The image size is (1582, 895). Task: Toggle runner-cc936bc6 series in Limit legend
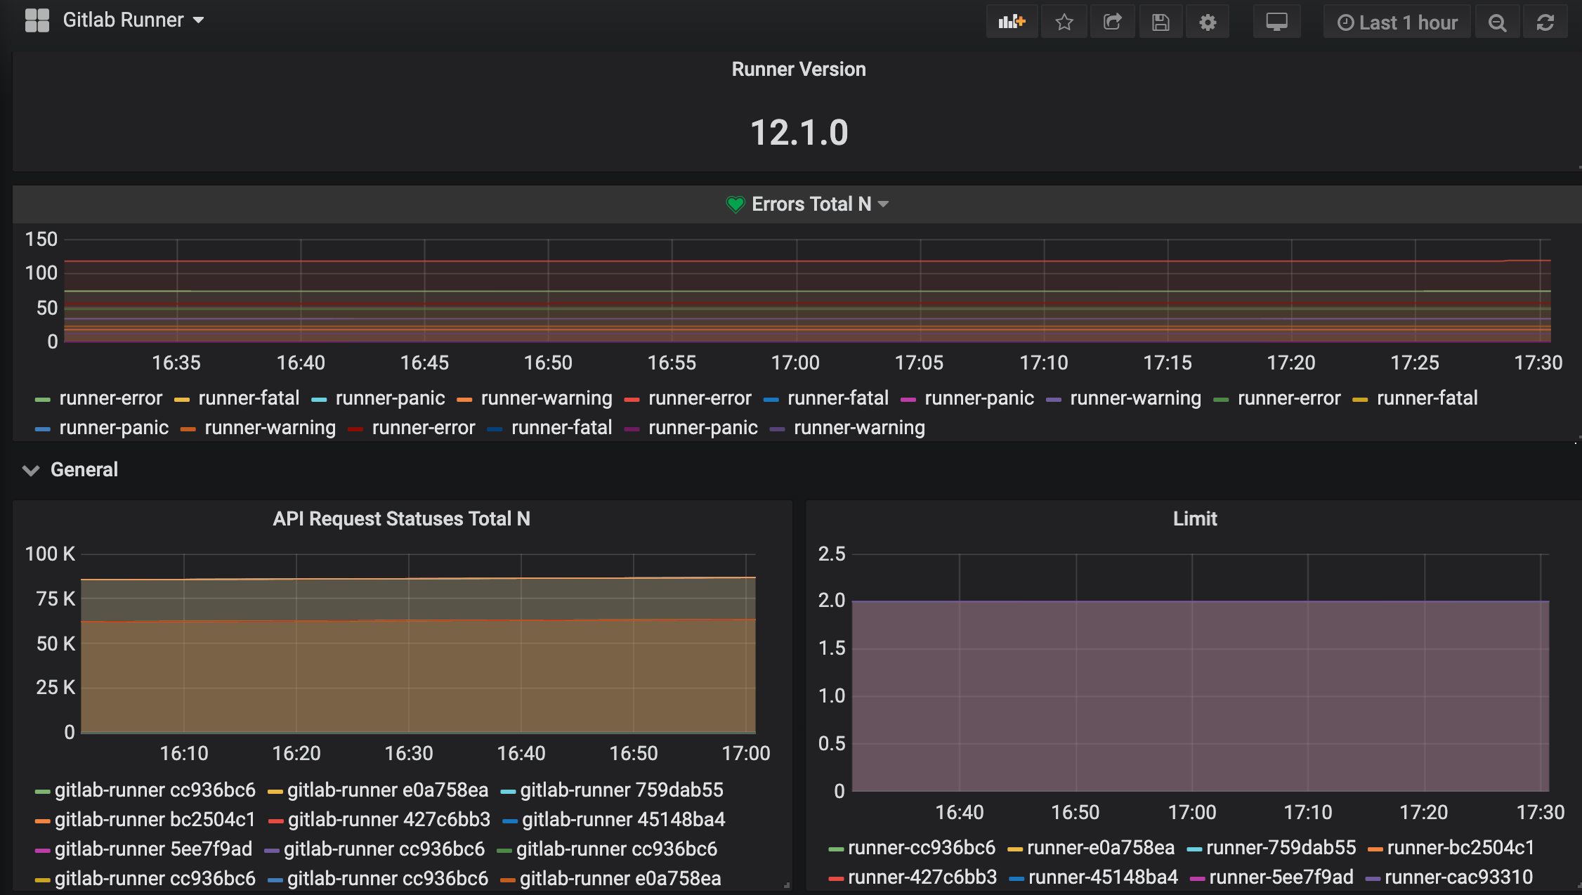921,848
